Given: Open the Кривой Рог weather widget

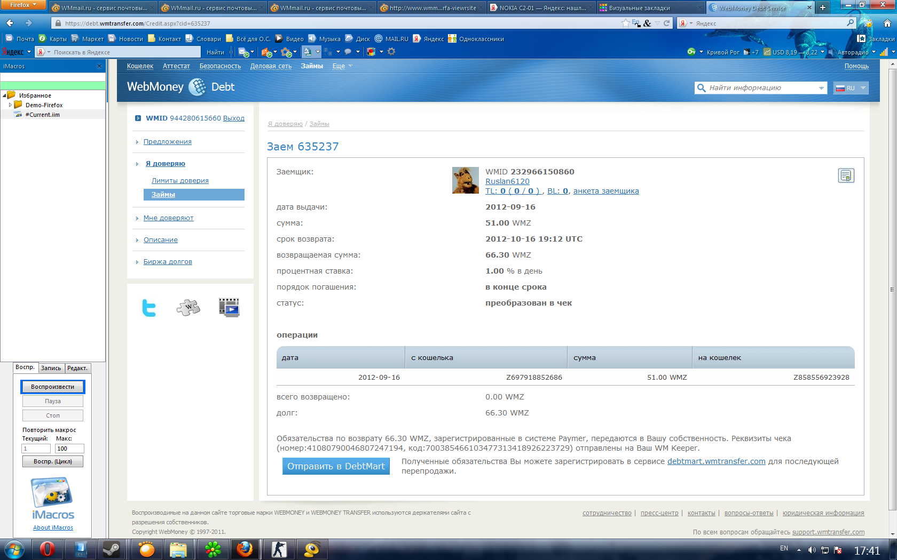Looking at the screenshot, I should (x=723, y=52).
